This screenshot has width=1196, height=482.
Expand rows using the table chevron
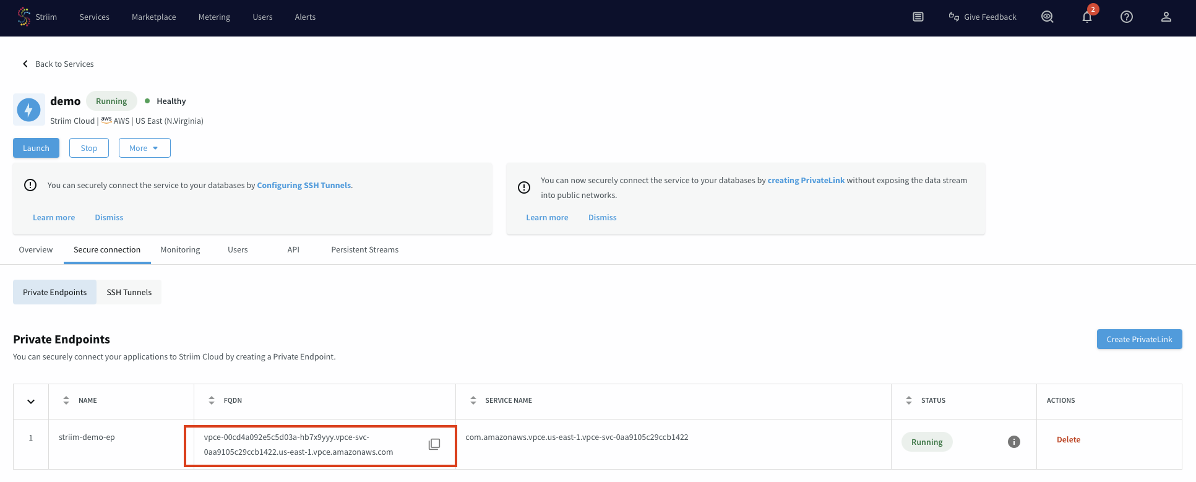[x=31, y=402]
